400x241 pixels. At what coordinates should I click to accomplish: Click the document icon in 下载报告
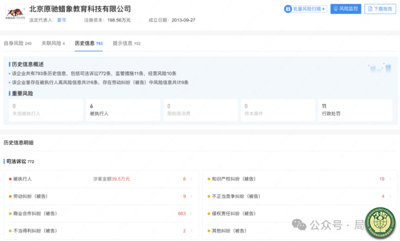tap(370, 9)
